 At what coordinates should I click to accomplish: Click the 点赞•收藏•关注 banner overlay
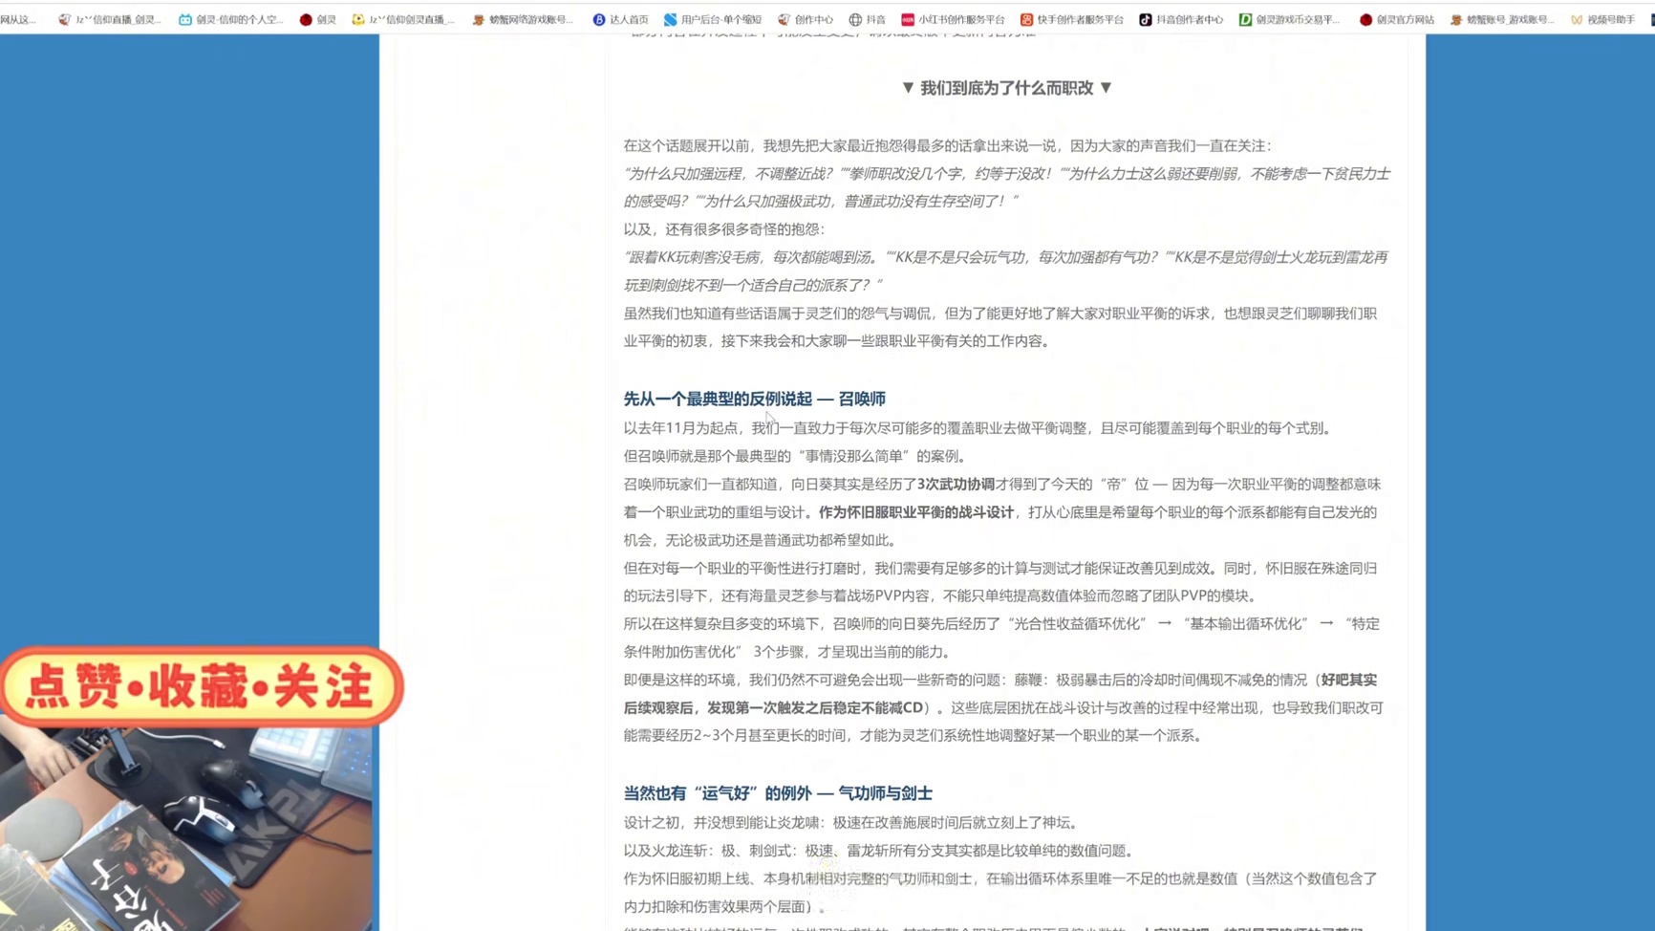point(201,687)
